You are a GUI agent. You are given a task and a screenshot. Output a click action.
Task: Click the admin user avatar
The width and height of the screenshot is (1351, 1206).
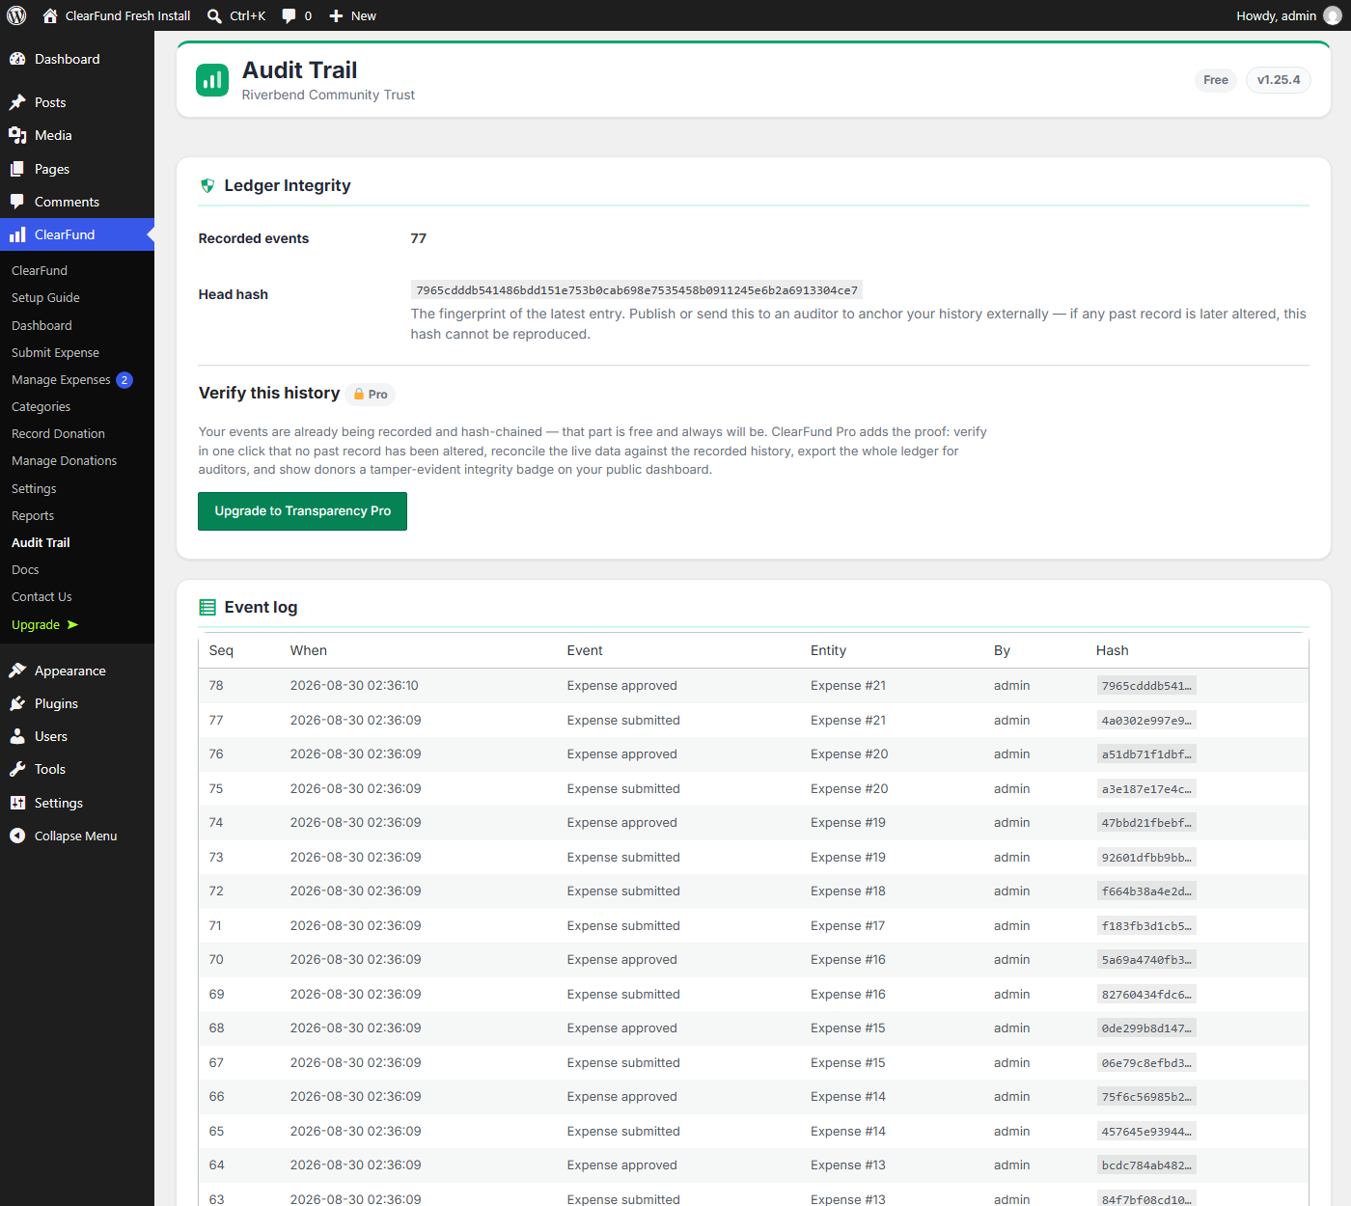(1333, 15)
